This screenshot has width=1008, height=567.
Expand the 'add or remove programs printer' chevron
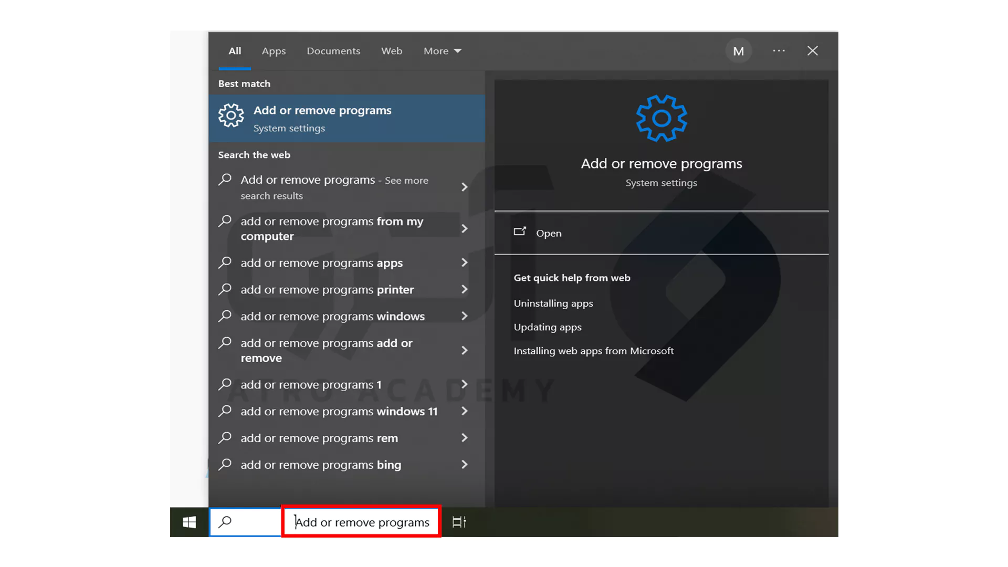click(464, 289)
